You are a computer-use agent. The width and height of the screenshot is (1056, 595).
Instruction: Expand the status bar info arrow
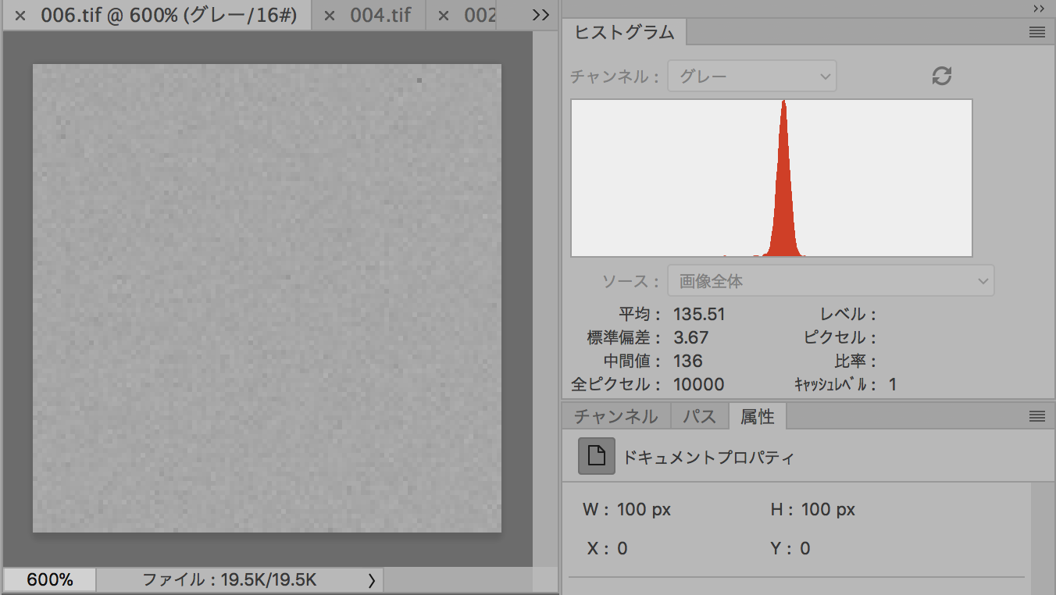[371, 580]
